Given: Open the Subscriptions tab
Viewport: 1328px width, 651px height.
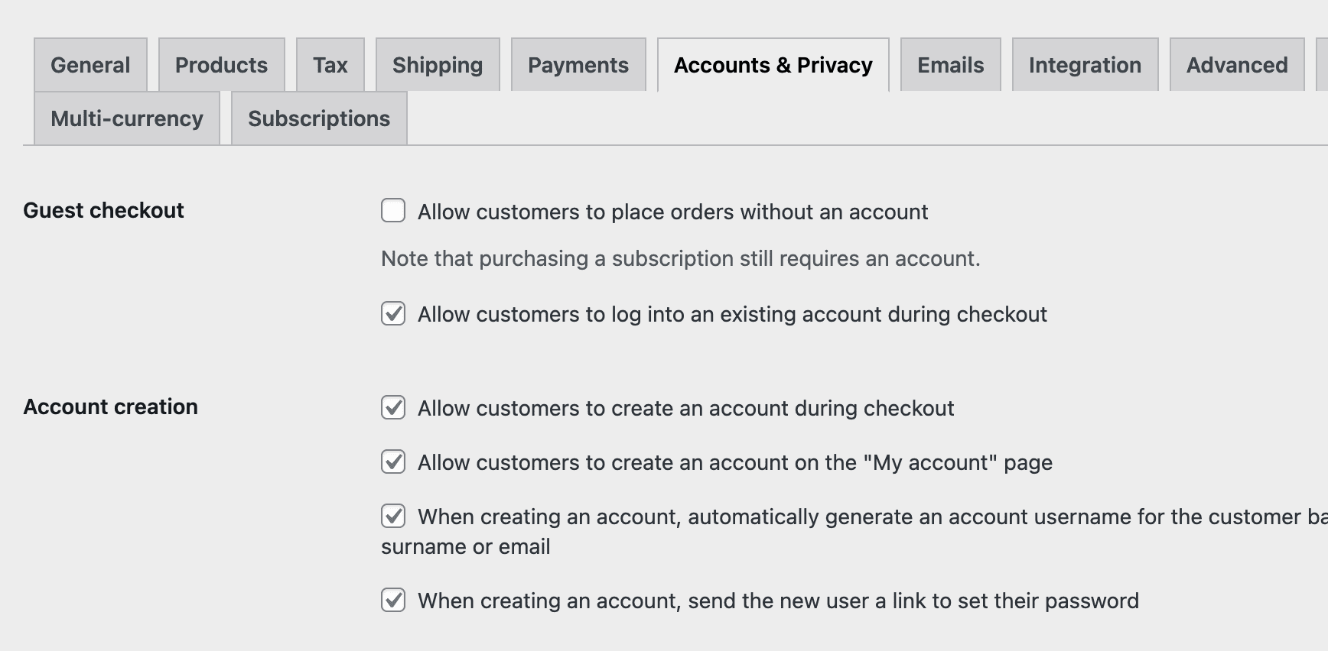Looking at the screenshot, I should 319,118.
